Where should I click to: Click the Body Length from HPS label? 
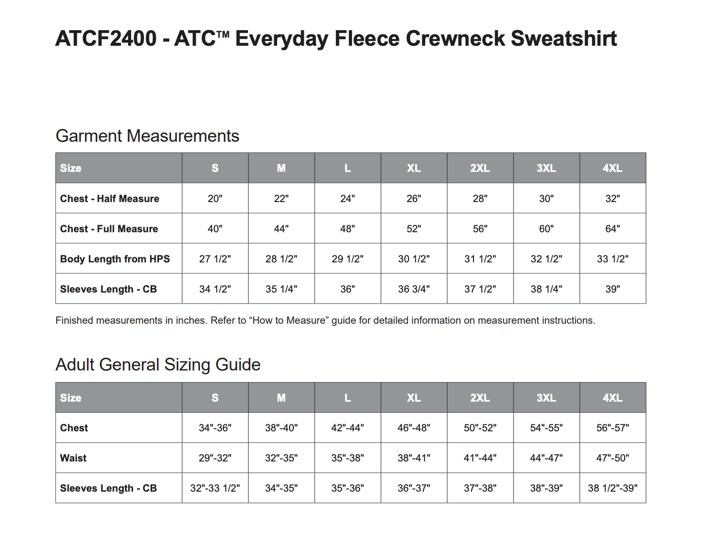click(115, 259)
